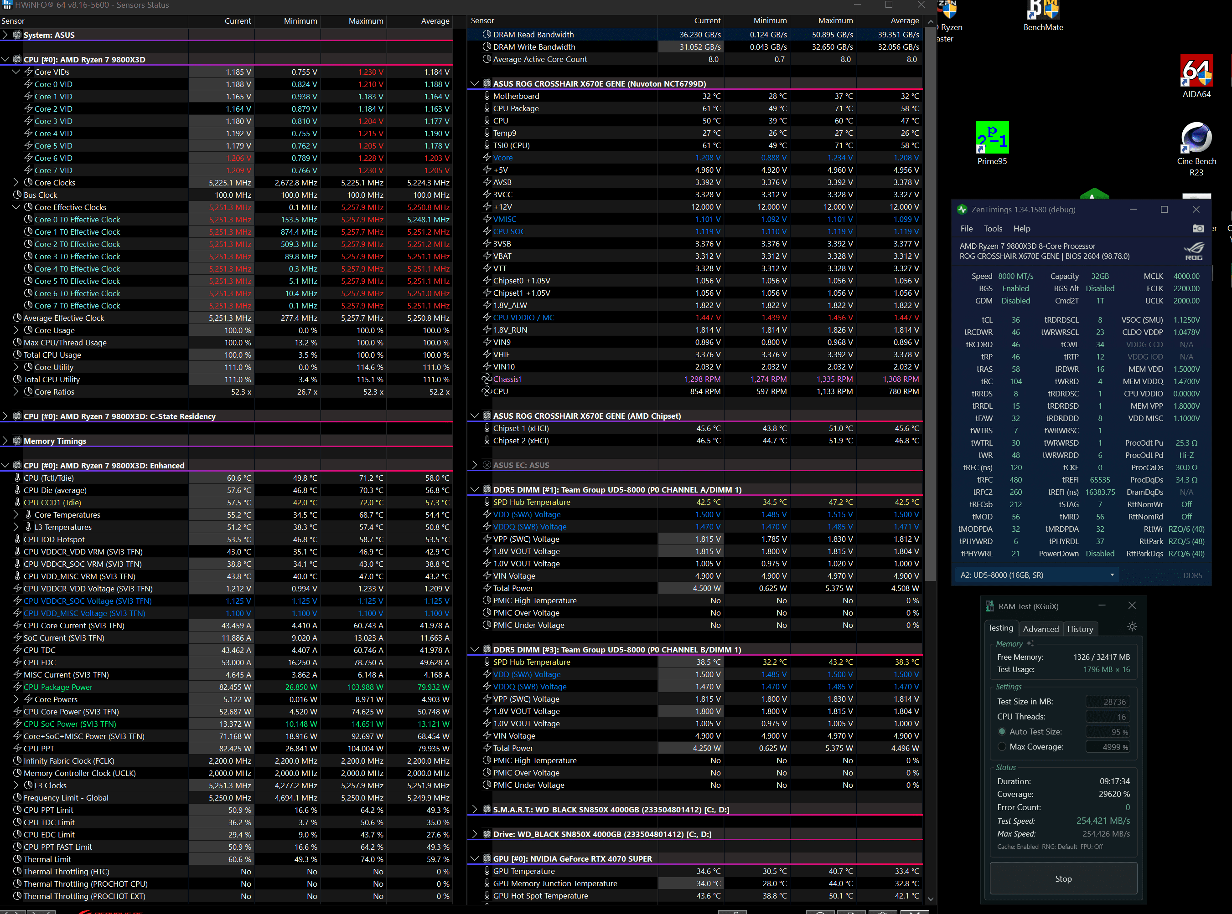The image size is (1232, 914).
Task: Click the ROG logo in ZenTimings
Action: pos(1193,251)
